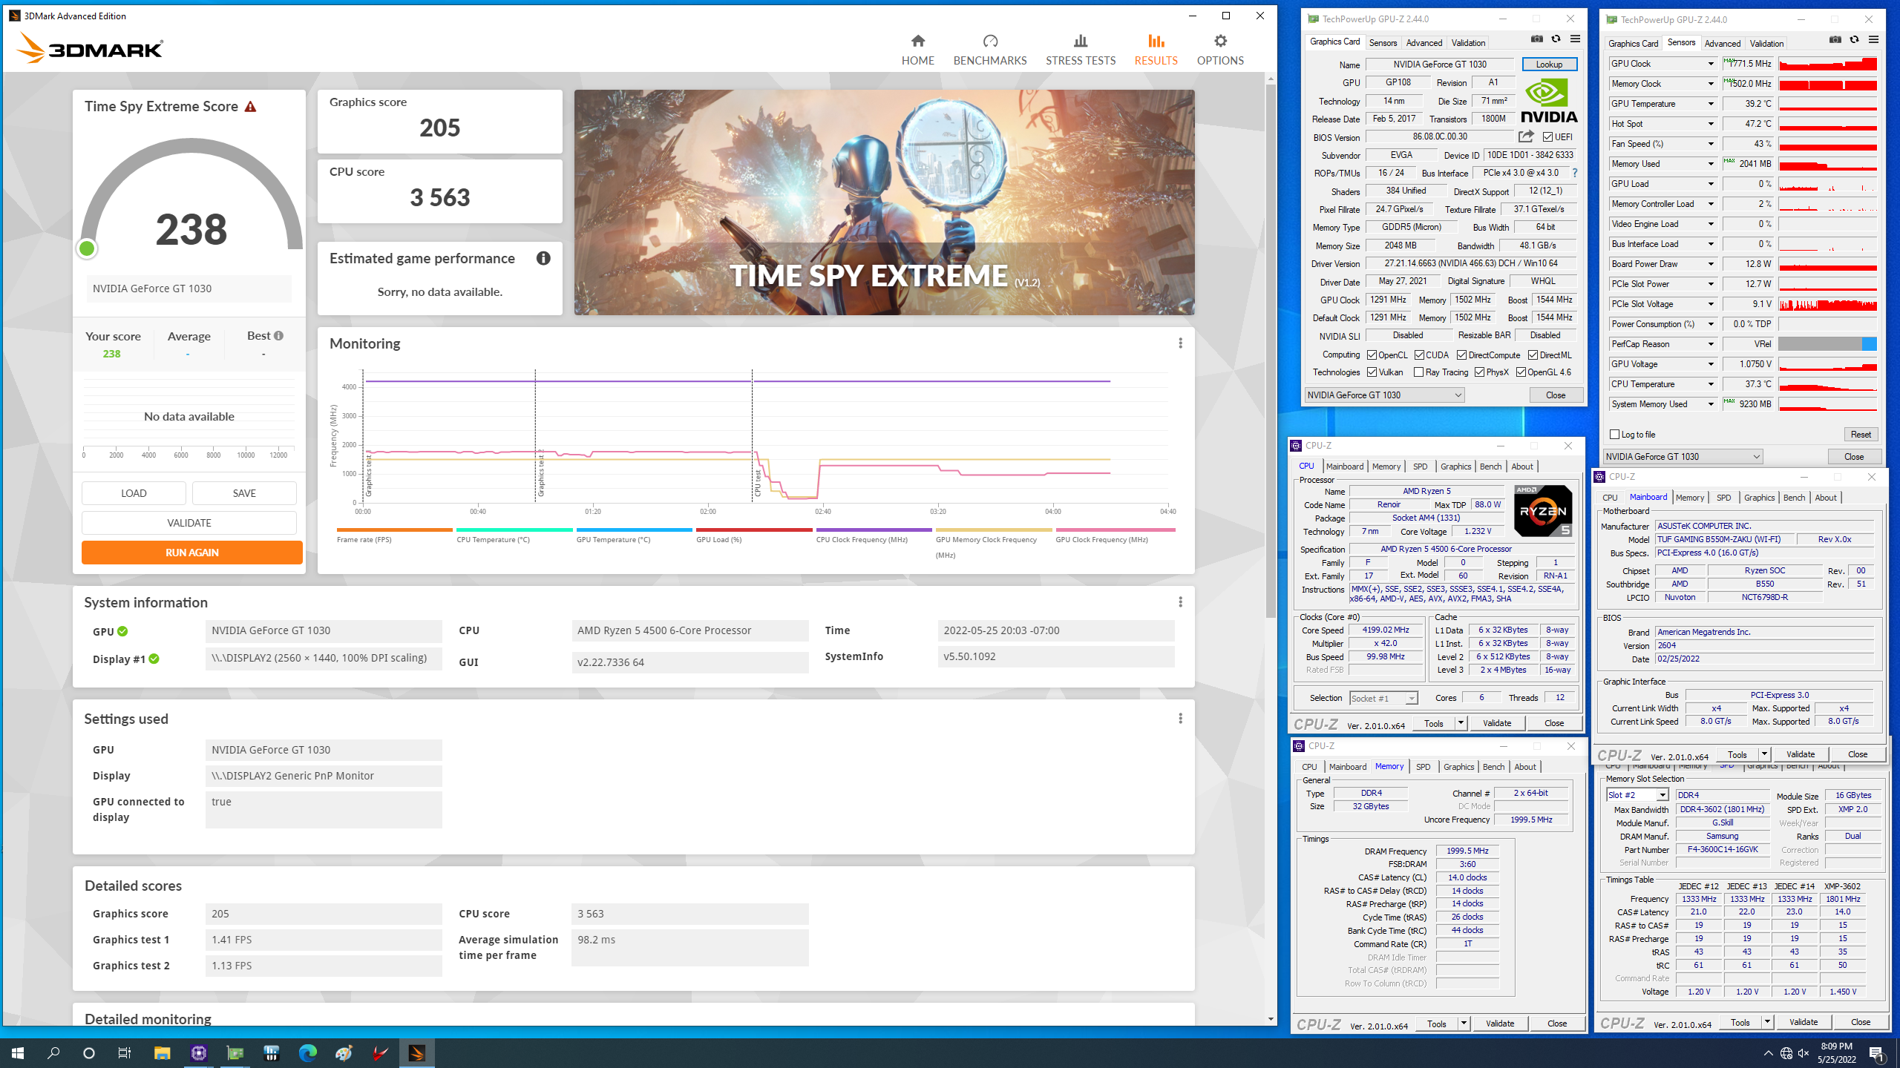1900x1068 pixels.
Task: Open BENCHMARKS section in 3DMark
Action: coord(989,50)
